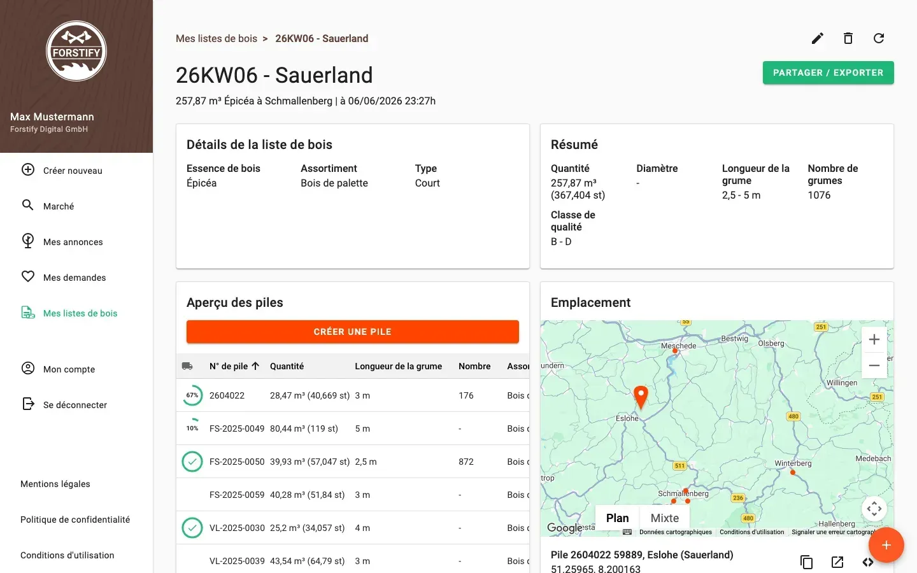Click the Longueur de la grume column header

point(399,366)
